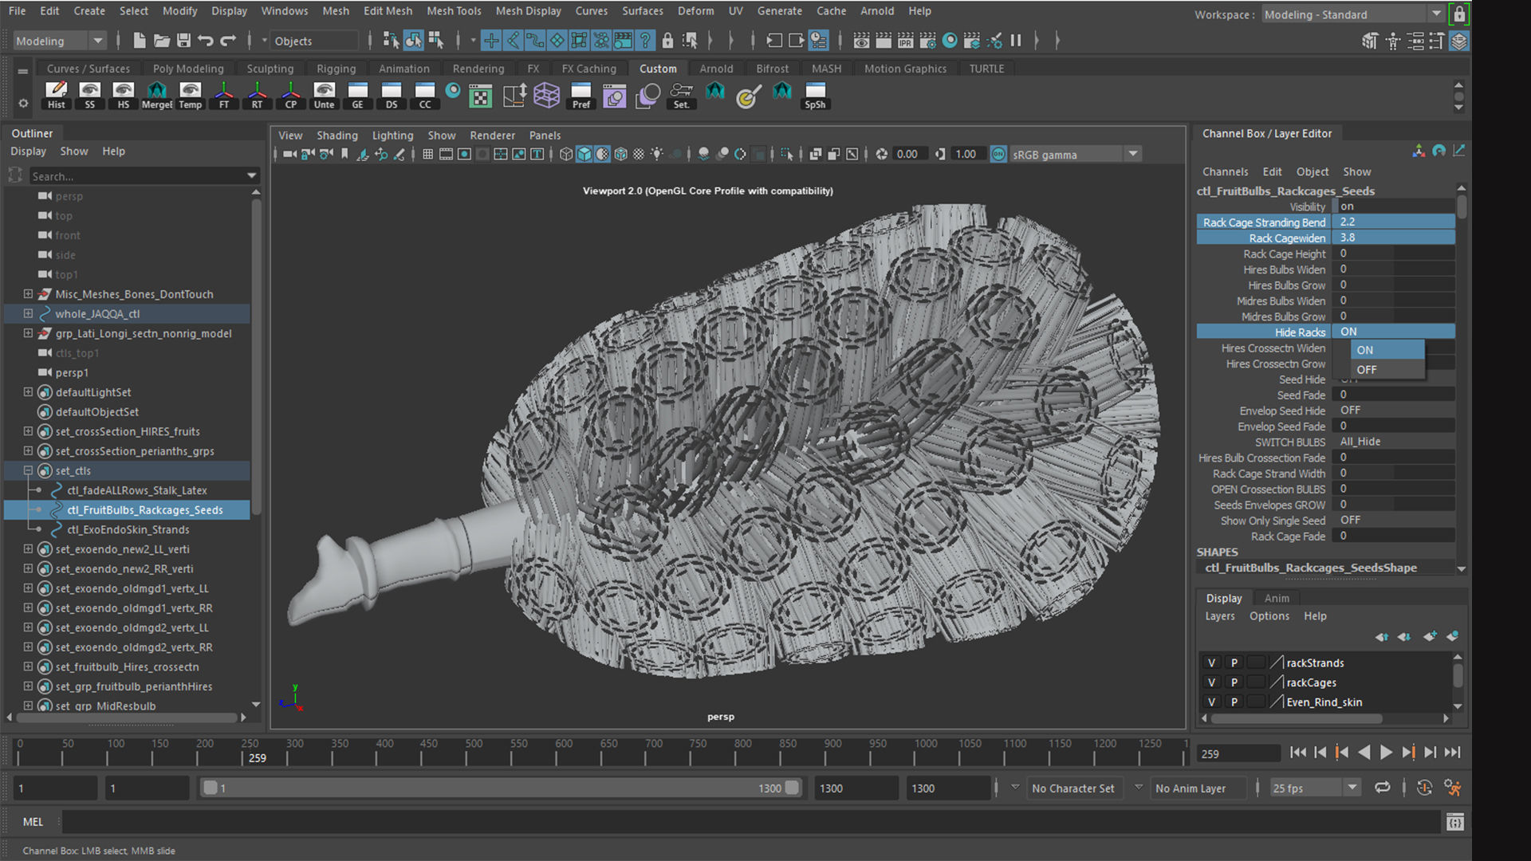The width and height of the screenshot is (1531, 861).
Task: Switch to the Poly Modeling shelf tab
Action: click(x=188, y=69)
